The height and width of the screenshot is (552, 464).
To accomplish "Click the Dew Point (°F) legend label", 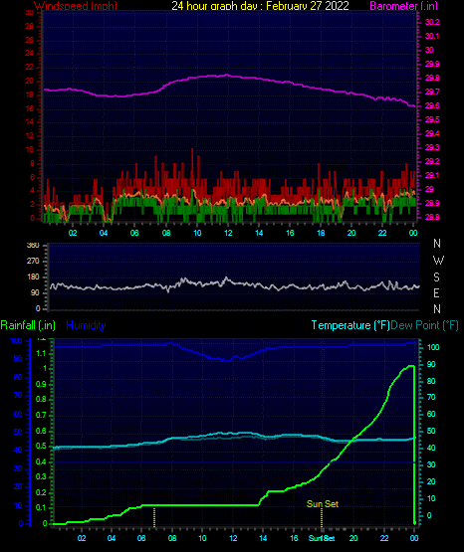I will coord(425,325).
